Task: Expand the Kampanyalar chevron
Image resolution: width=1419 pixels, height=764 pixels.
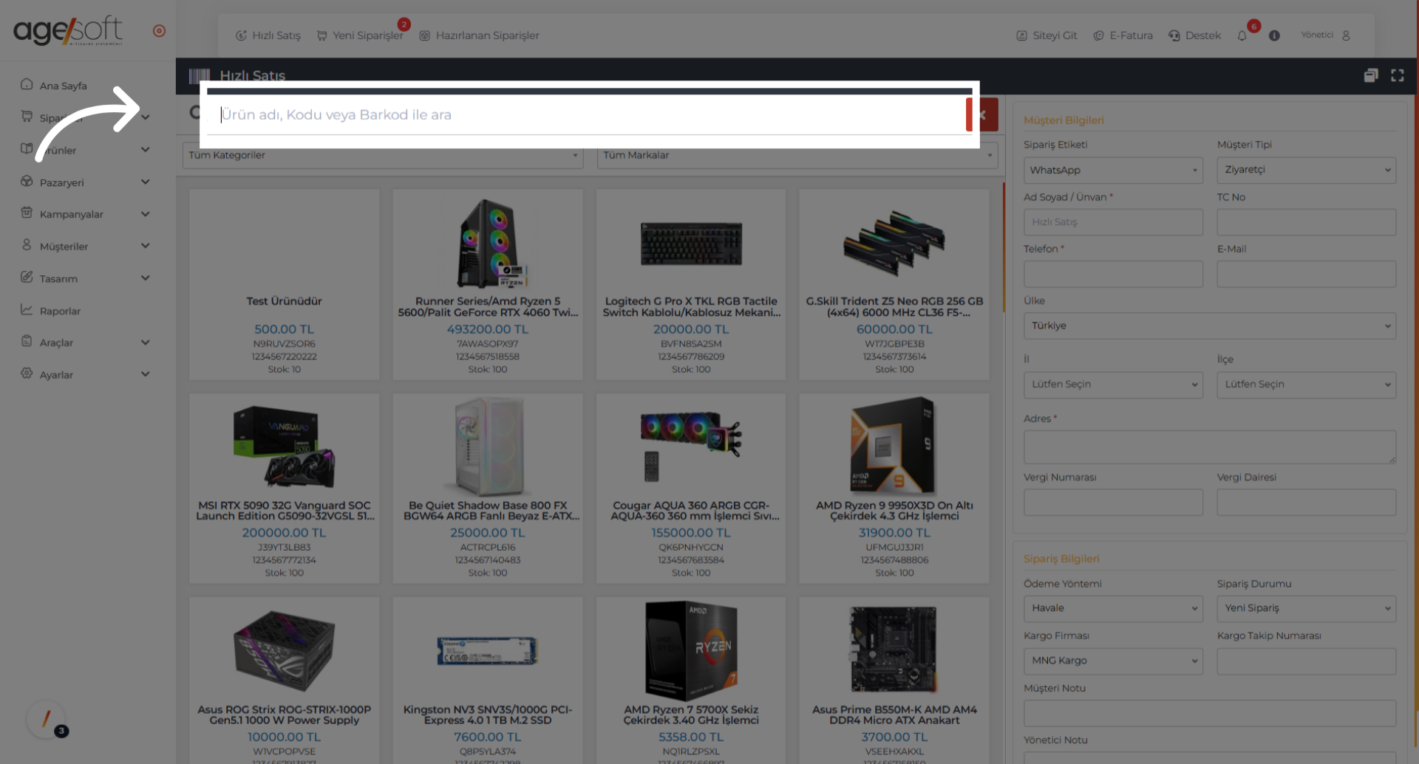Action: (146, 214)
